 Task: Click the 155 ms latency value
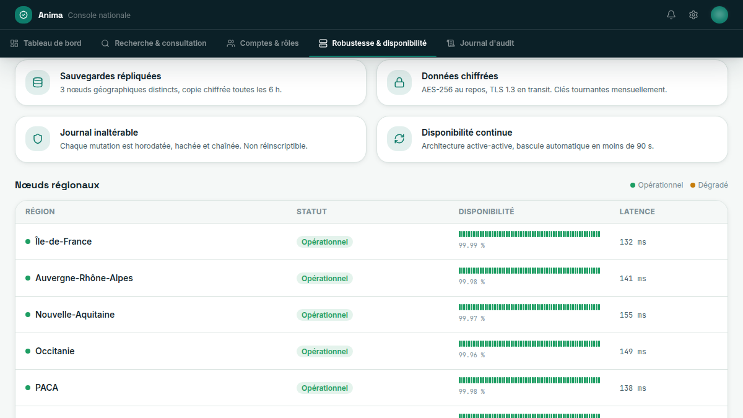[x=633, y=315]
